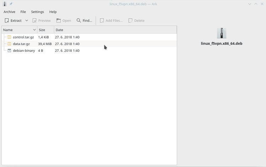Click the Delete toolbar button
Viewport: 266px width, 167px height.
136,21
